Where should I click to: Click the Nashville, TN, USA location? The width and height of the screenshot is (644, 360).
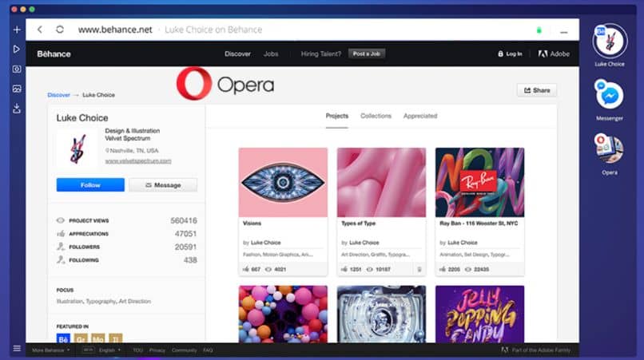132,151
